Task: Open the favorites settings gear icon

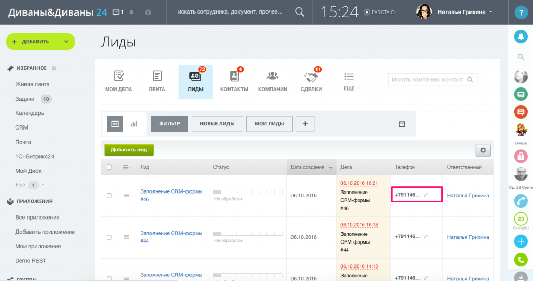Action: click(x=54, y=68)
